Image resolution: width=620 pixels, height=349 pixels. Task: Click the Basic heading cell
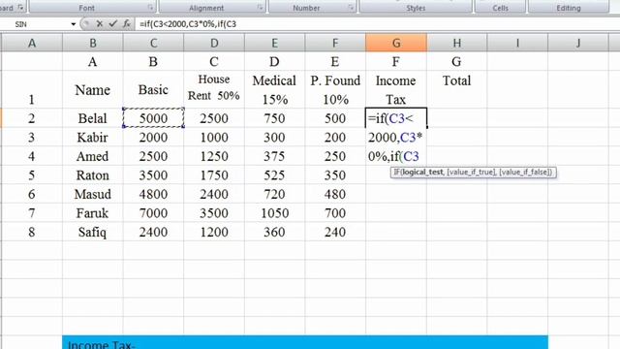[153, 90]
